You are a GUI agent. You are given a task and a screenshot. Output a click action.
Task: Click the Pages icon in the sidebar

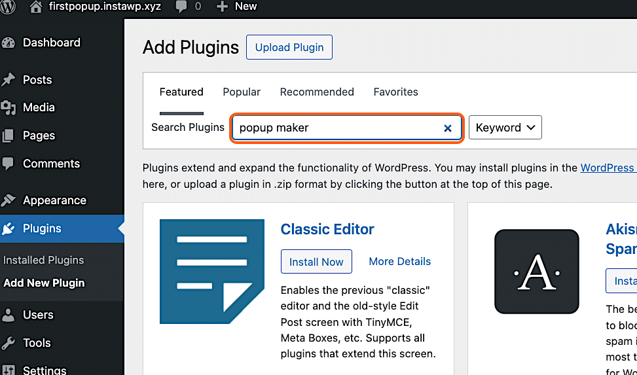pyautogui.click(x=8, y=135)
